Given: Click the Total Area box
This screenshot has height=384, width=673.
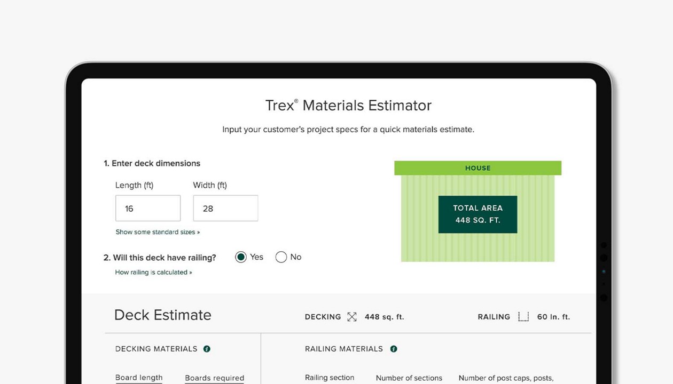Looking at the screenshot, I should (478, 214).
